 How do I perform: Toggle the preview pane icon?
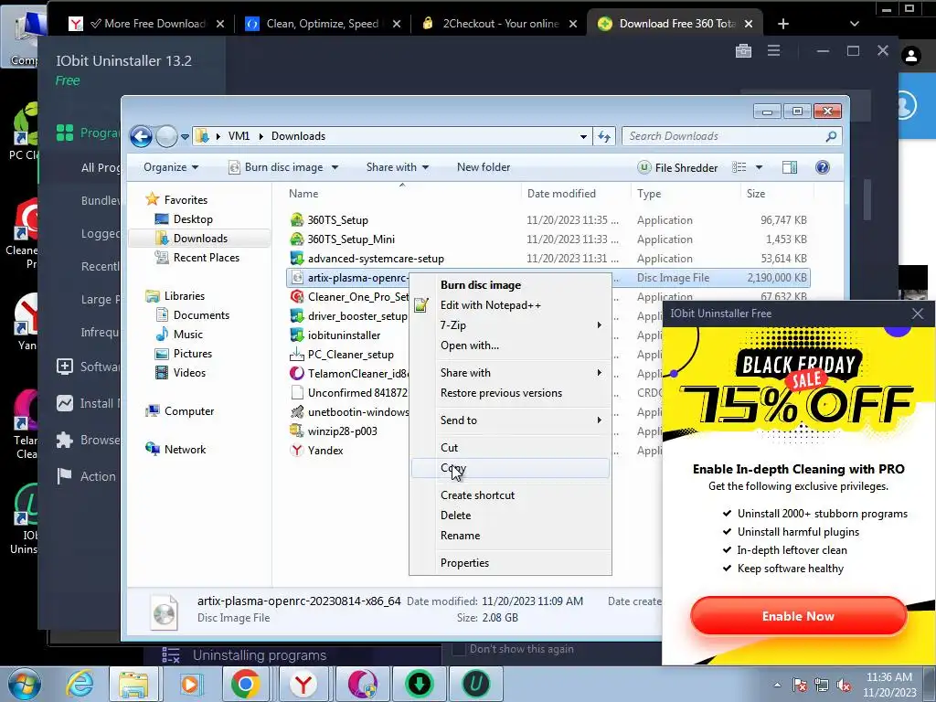[790, 167]
